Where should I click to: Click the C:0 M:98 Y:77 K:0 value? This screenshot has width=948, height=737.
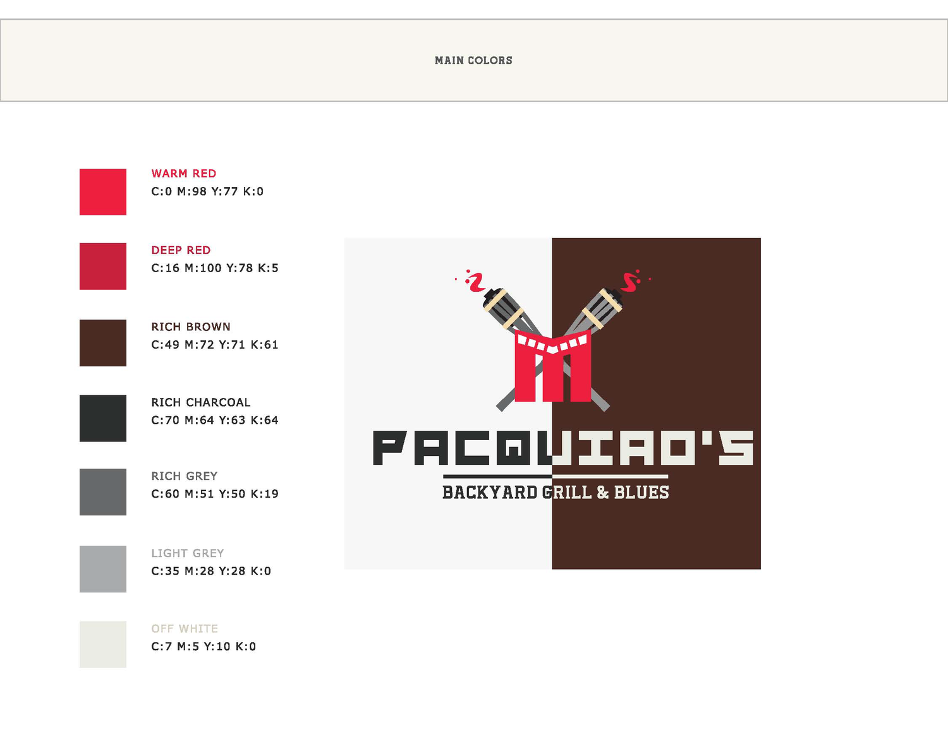[207, 191]
